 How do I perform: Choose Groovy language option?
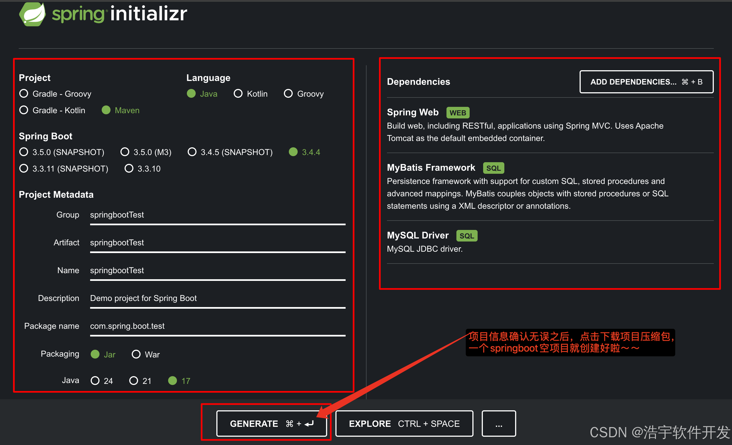(x=288, y=94)
